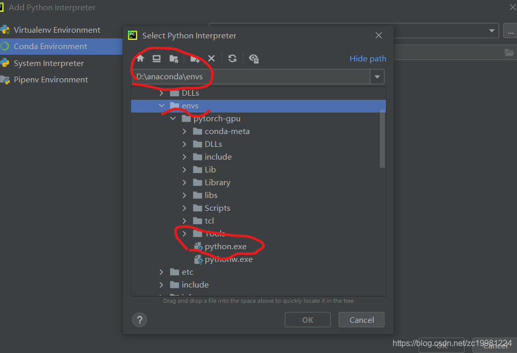Toggle show hidden files and directories icon
517x353 pixels.
(253, 59)
